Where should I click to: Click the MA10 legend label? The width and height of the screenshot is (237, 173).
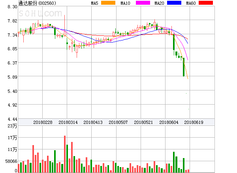[x=125, y=3]
